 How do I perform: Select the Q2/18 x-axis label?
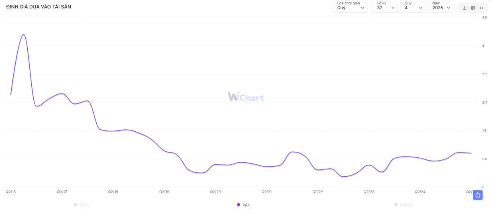point(113,192)
